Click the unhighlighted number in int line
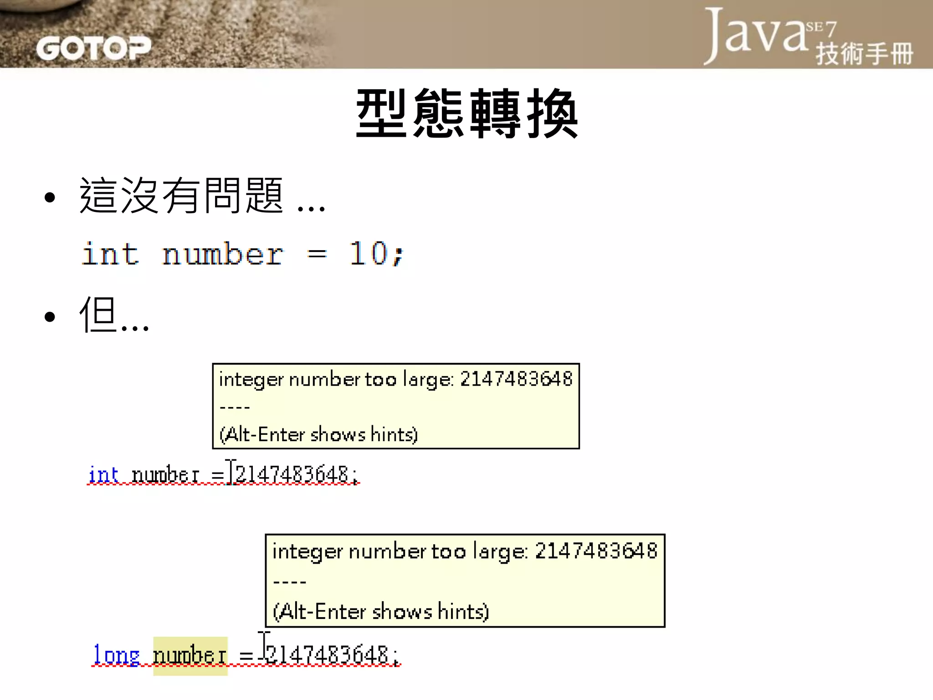The width and height of the screenshot is (933, 700). [165, 475]
